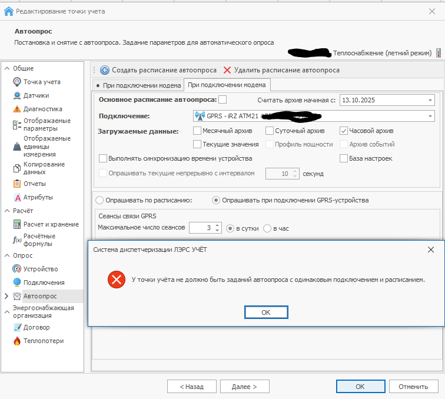Uncheck the Часовой архив checkbox
Image resolution: width=445 pixels, height=399 pixels.
344,131
